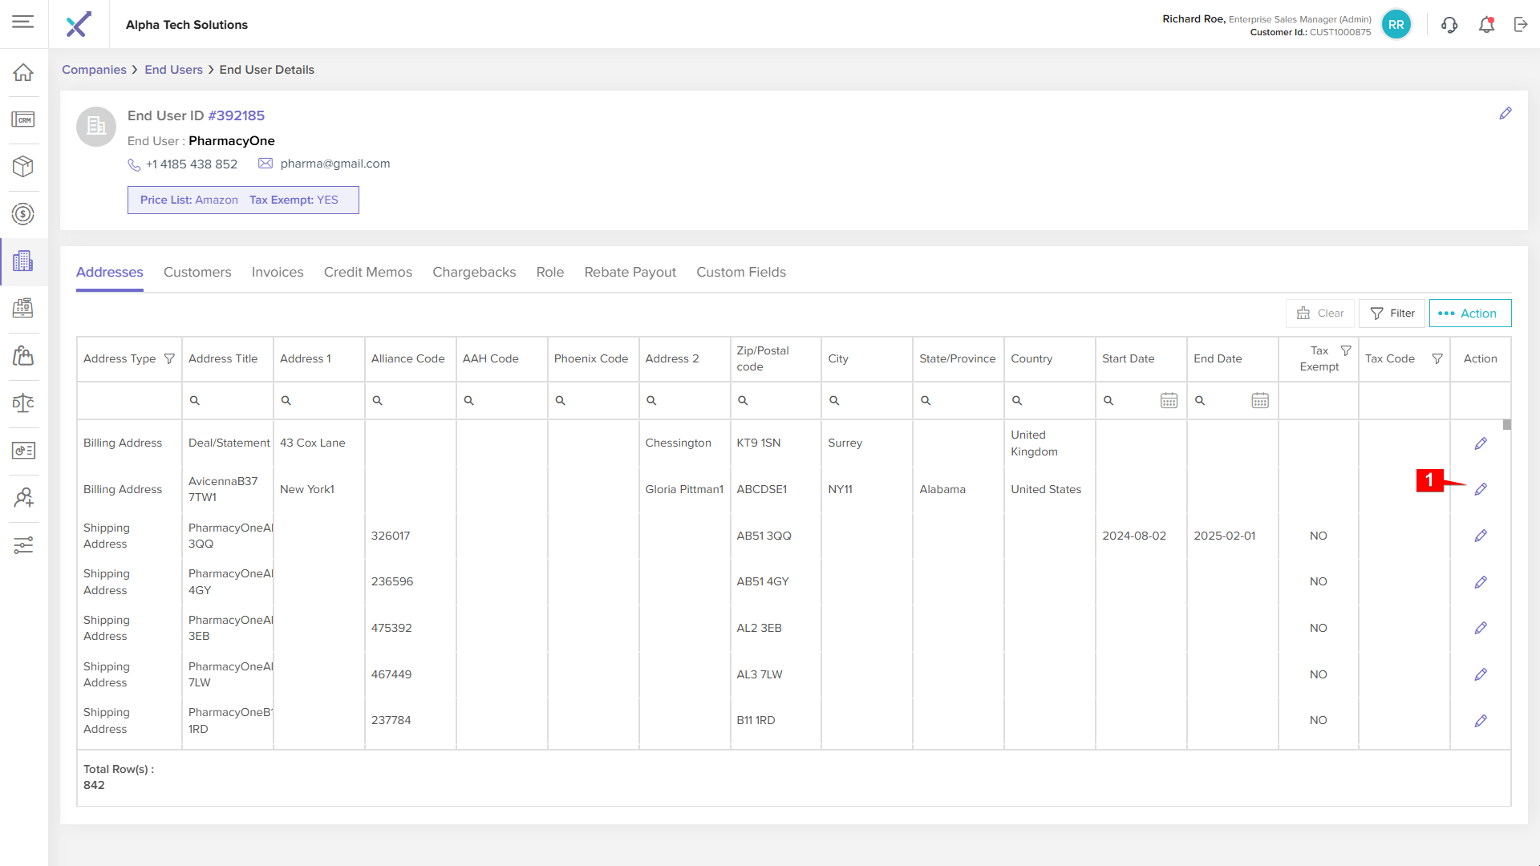Viewport: 1540px width, 866px height.
Task: Click the Action button
Action: click(x=1469, y=314)
